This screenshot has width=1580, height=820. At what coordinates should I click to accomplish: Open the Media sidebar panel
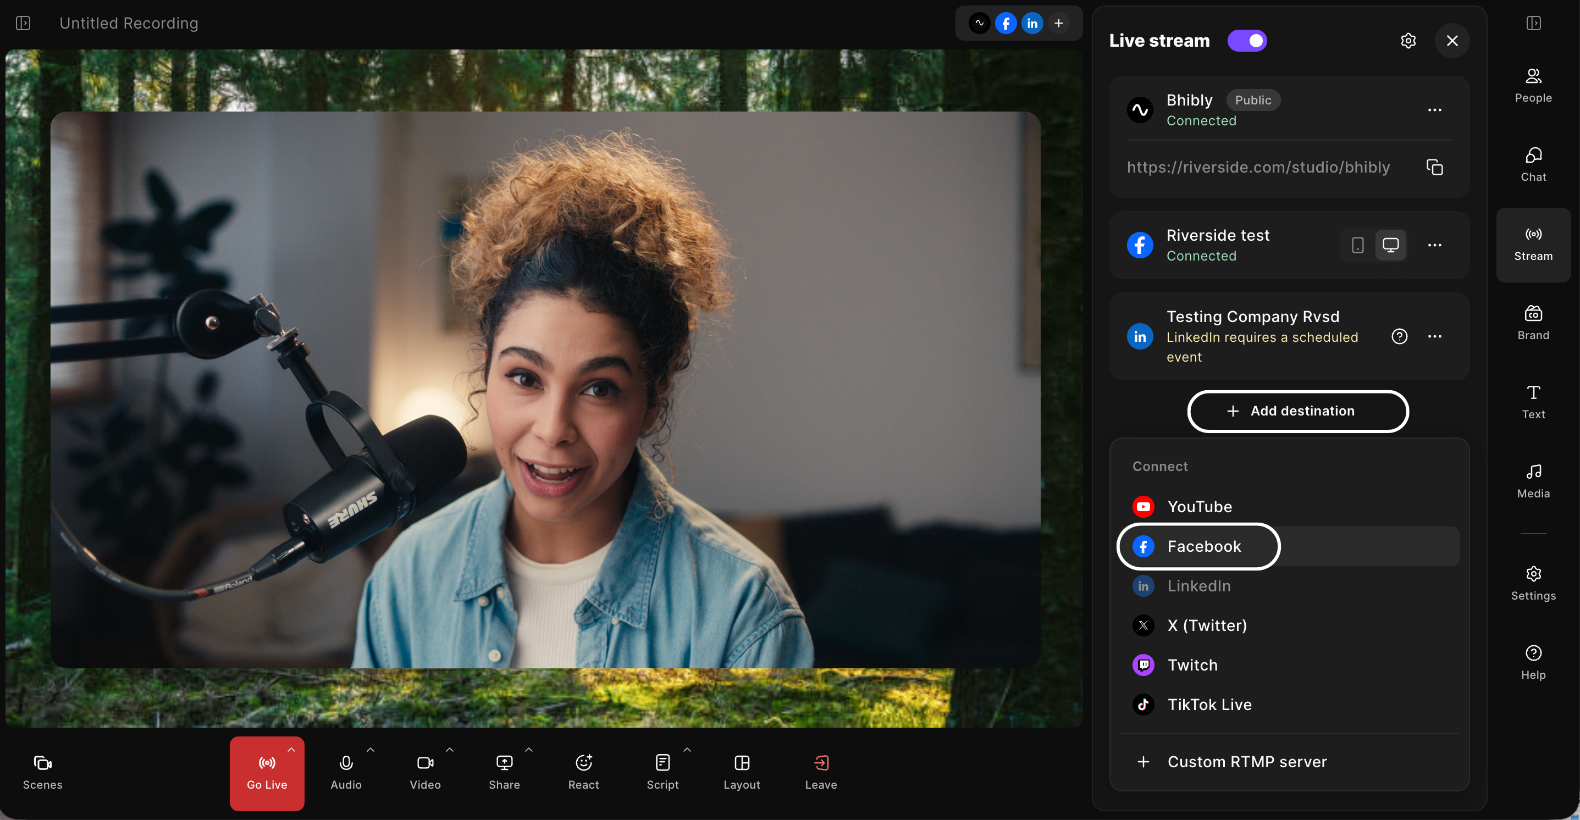[1533, 481]
